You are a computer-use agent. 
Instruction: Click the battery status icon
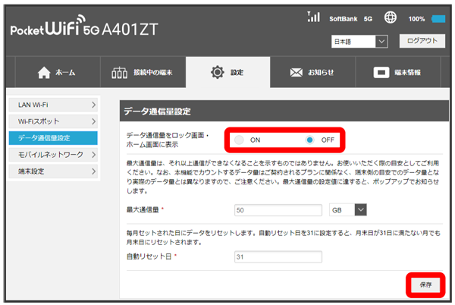(x=438, y=18)
